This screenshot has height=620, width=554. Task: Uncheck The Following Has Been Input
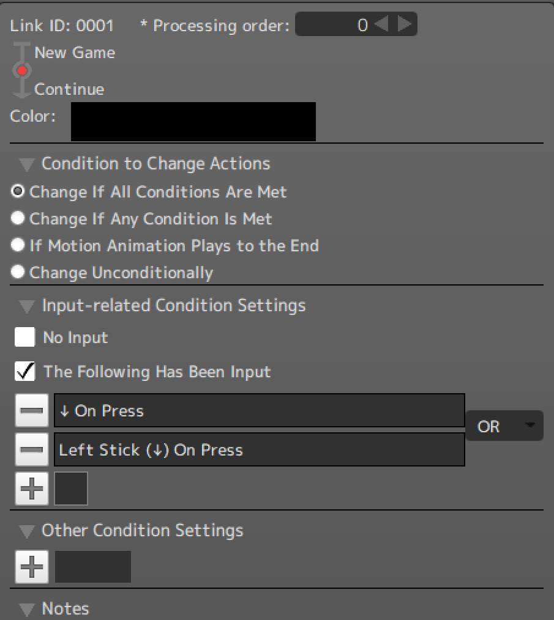click(25, 371)
